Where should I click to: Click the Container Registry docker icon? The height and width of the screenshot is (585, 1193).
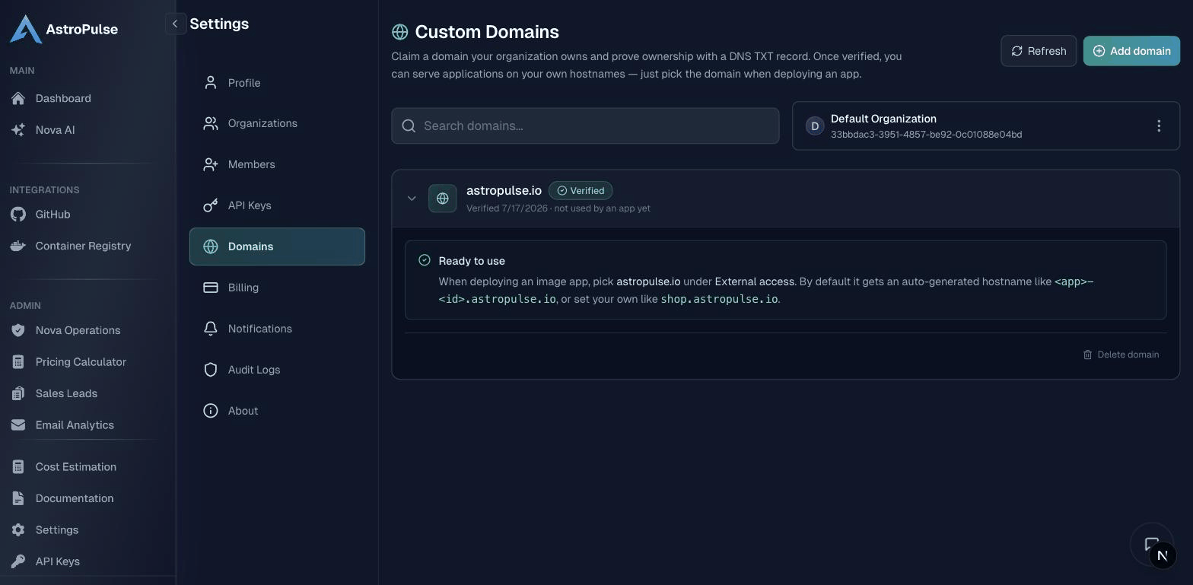pos(18,246)
